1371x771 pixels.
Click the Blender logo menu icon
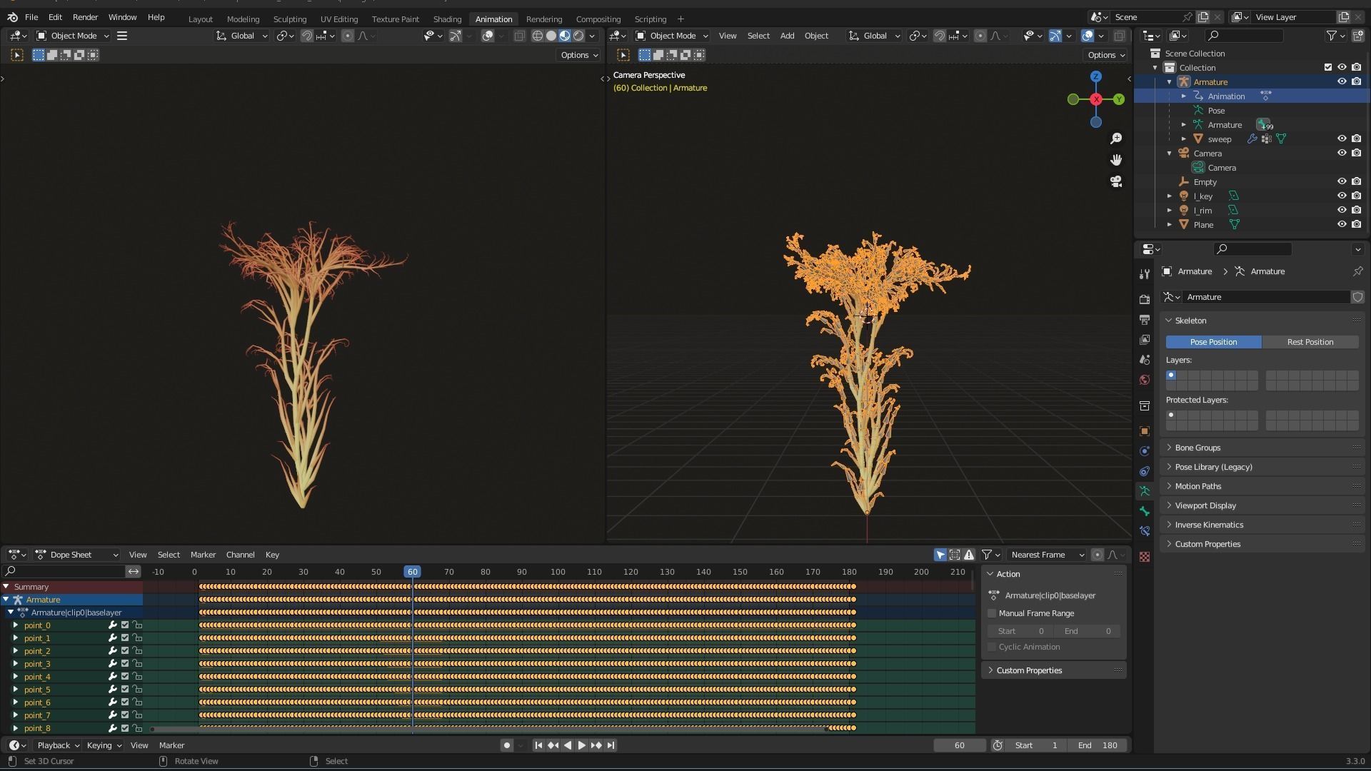(x=12, y=17)
